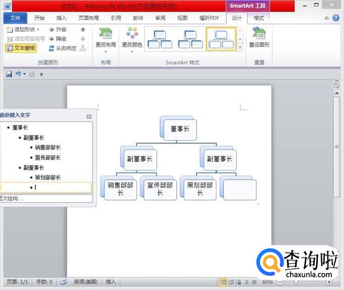Open Change Layout (更改布局) menu
Image resolution: width=344 pixels, height=290 pixels.
106,39
